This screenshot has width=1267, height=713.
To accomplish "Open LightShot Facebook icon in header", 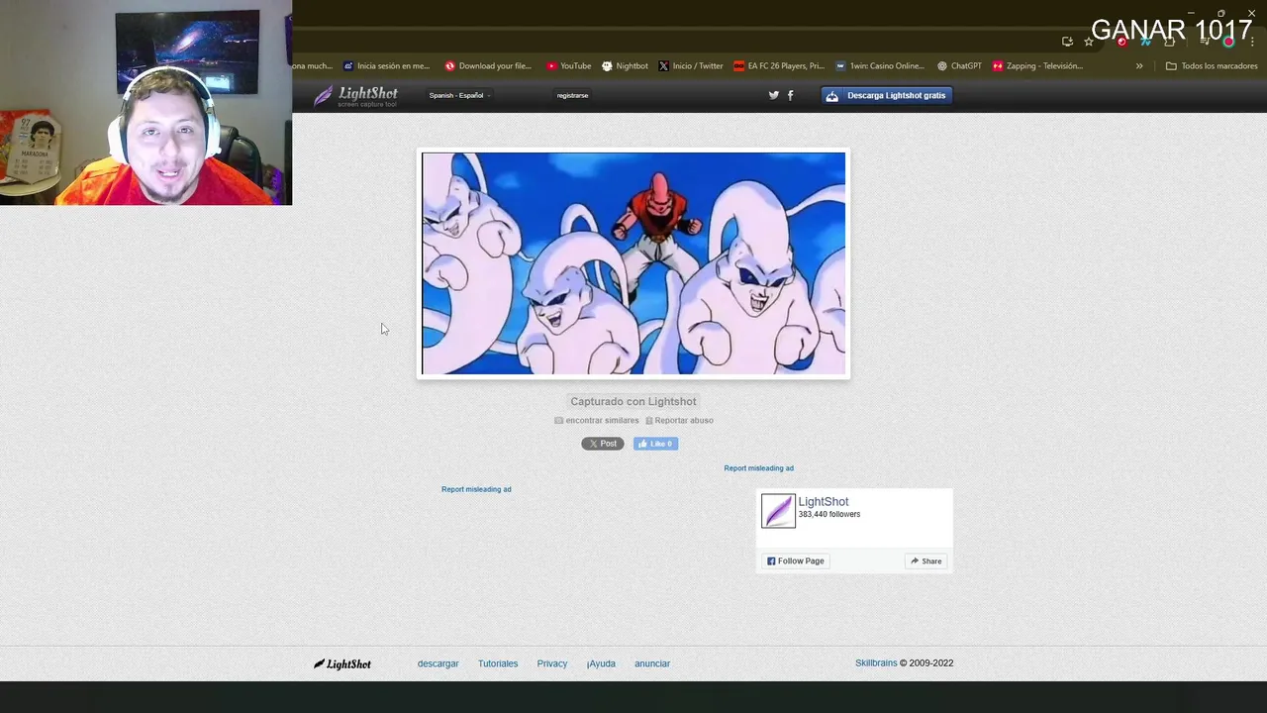I will click(x=790, y=95).
